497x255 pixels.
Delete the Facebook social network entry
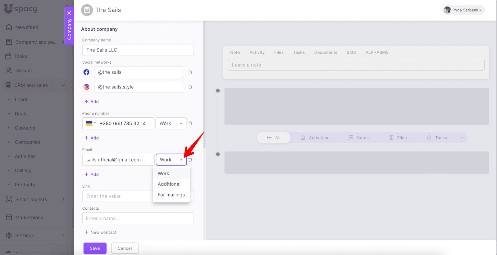coord(190,72)
